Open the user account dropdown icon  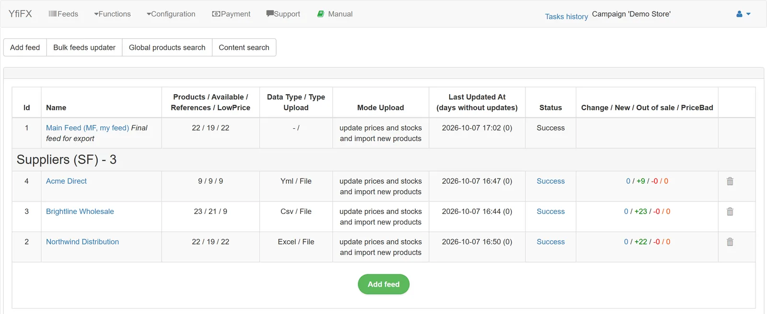743,14
